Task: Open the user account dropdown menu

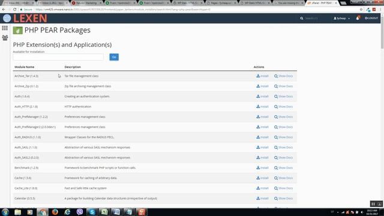Action: click(341, 19)
